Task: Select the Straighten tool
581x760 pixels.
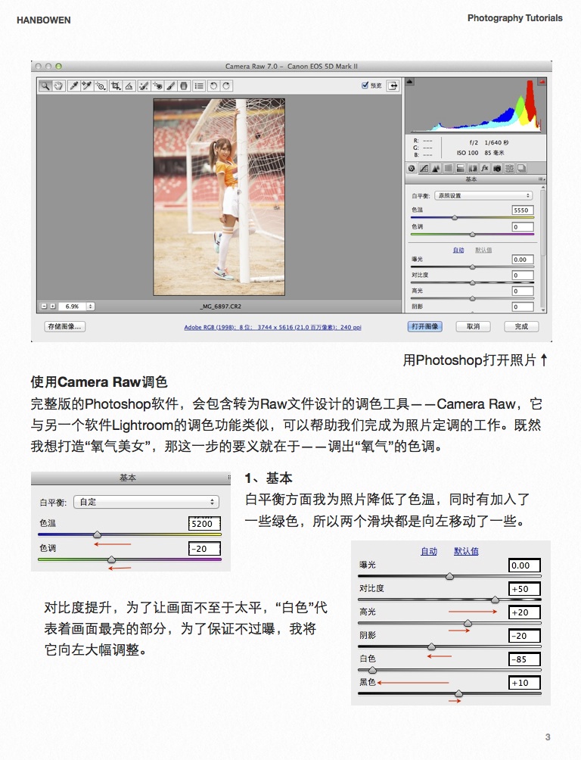Action: (x=129, y=86)
